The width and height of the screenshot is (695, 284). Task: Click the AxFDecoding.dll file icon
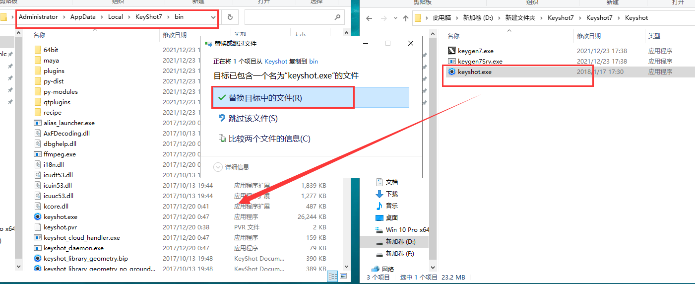[38, 133]
